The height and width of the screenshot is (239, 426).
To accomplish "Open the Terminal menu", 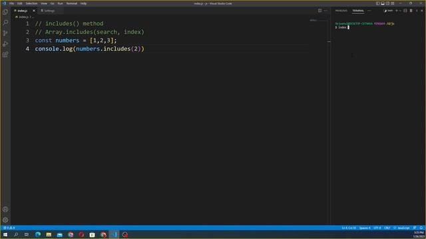I will pos(71,3).
